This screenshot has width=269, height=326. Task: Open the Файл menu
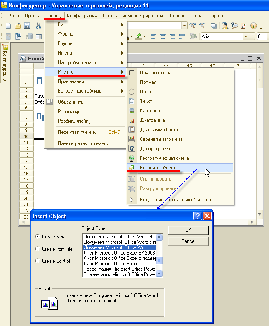point(12,16)
